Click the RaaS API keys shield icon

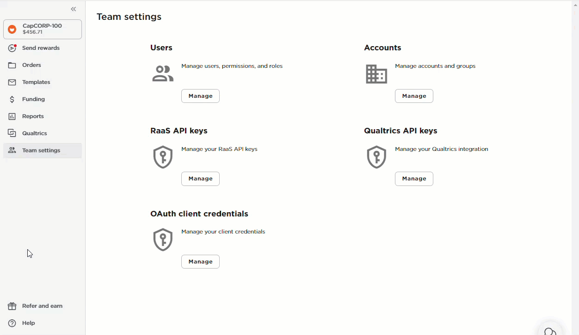(162, 157)
